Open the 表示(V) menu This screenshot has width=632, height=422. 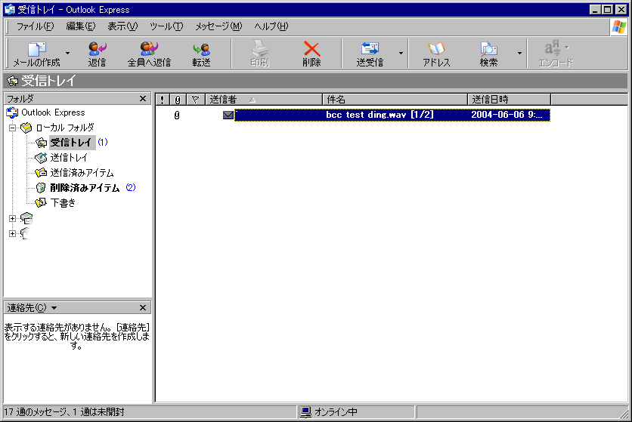pos(122,26)
